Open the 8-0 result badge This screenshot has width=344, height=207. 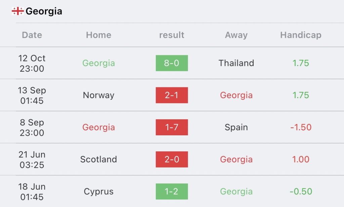click(172, 63)
